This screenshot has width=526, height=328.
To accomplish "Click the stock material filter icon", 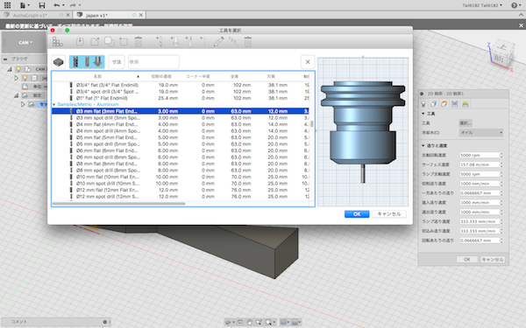I will pos(59,62).
